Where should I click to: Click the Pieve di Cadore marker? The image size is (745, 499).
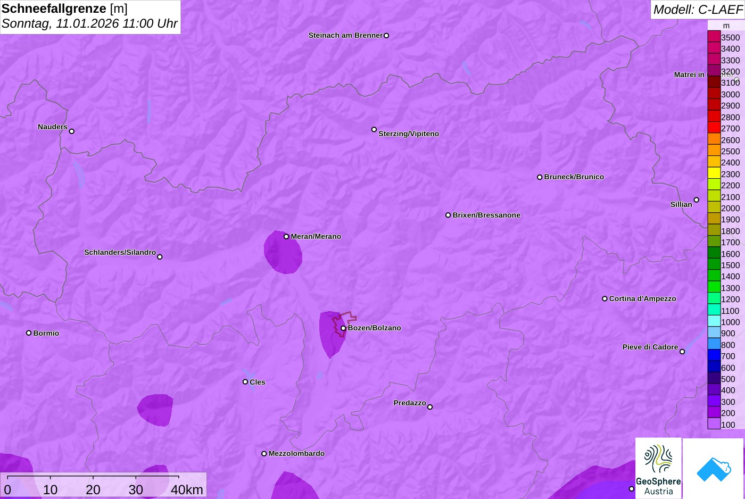[682, 352]
